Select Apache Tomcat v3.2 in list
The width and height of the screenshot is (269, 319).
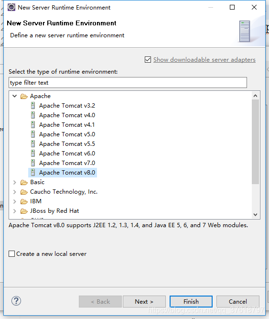click(x=67, y=106)
